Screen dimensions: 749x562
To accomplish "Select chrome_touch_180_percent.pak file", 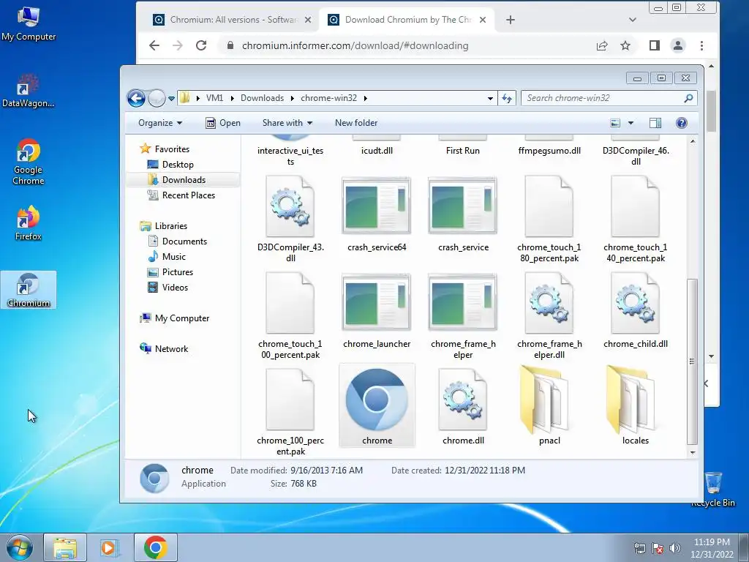I will coord(549,219).
